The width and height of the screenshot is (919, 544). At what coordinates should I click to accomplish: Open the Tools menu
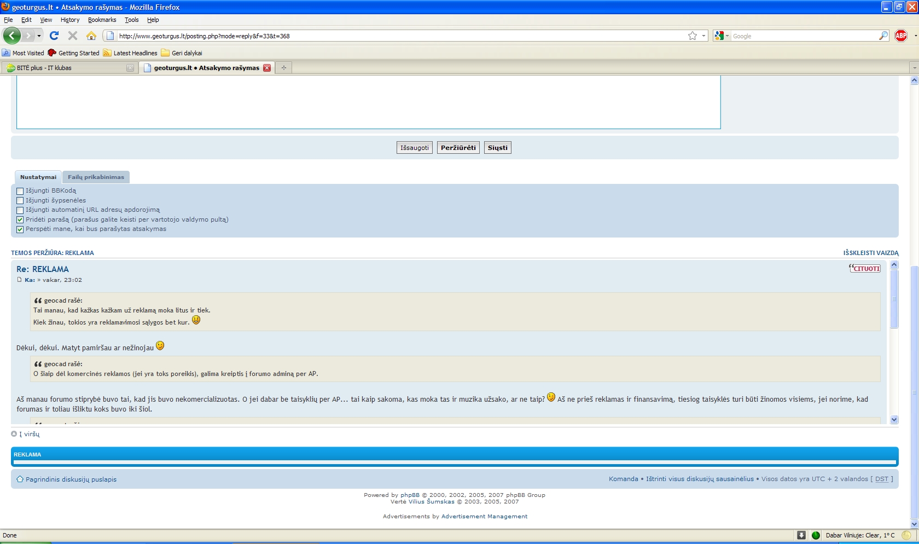point(131,20)
